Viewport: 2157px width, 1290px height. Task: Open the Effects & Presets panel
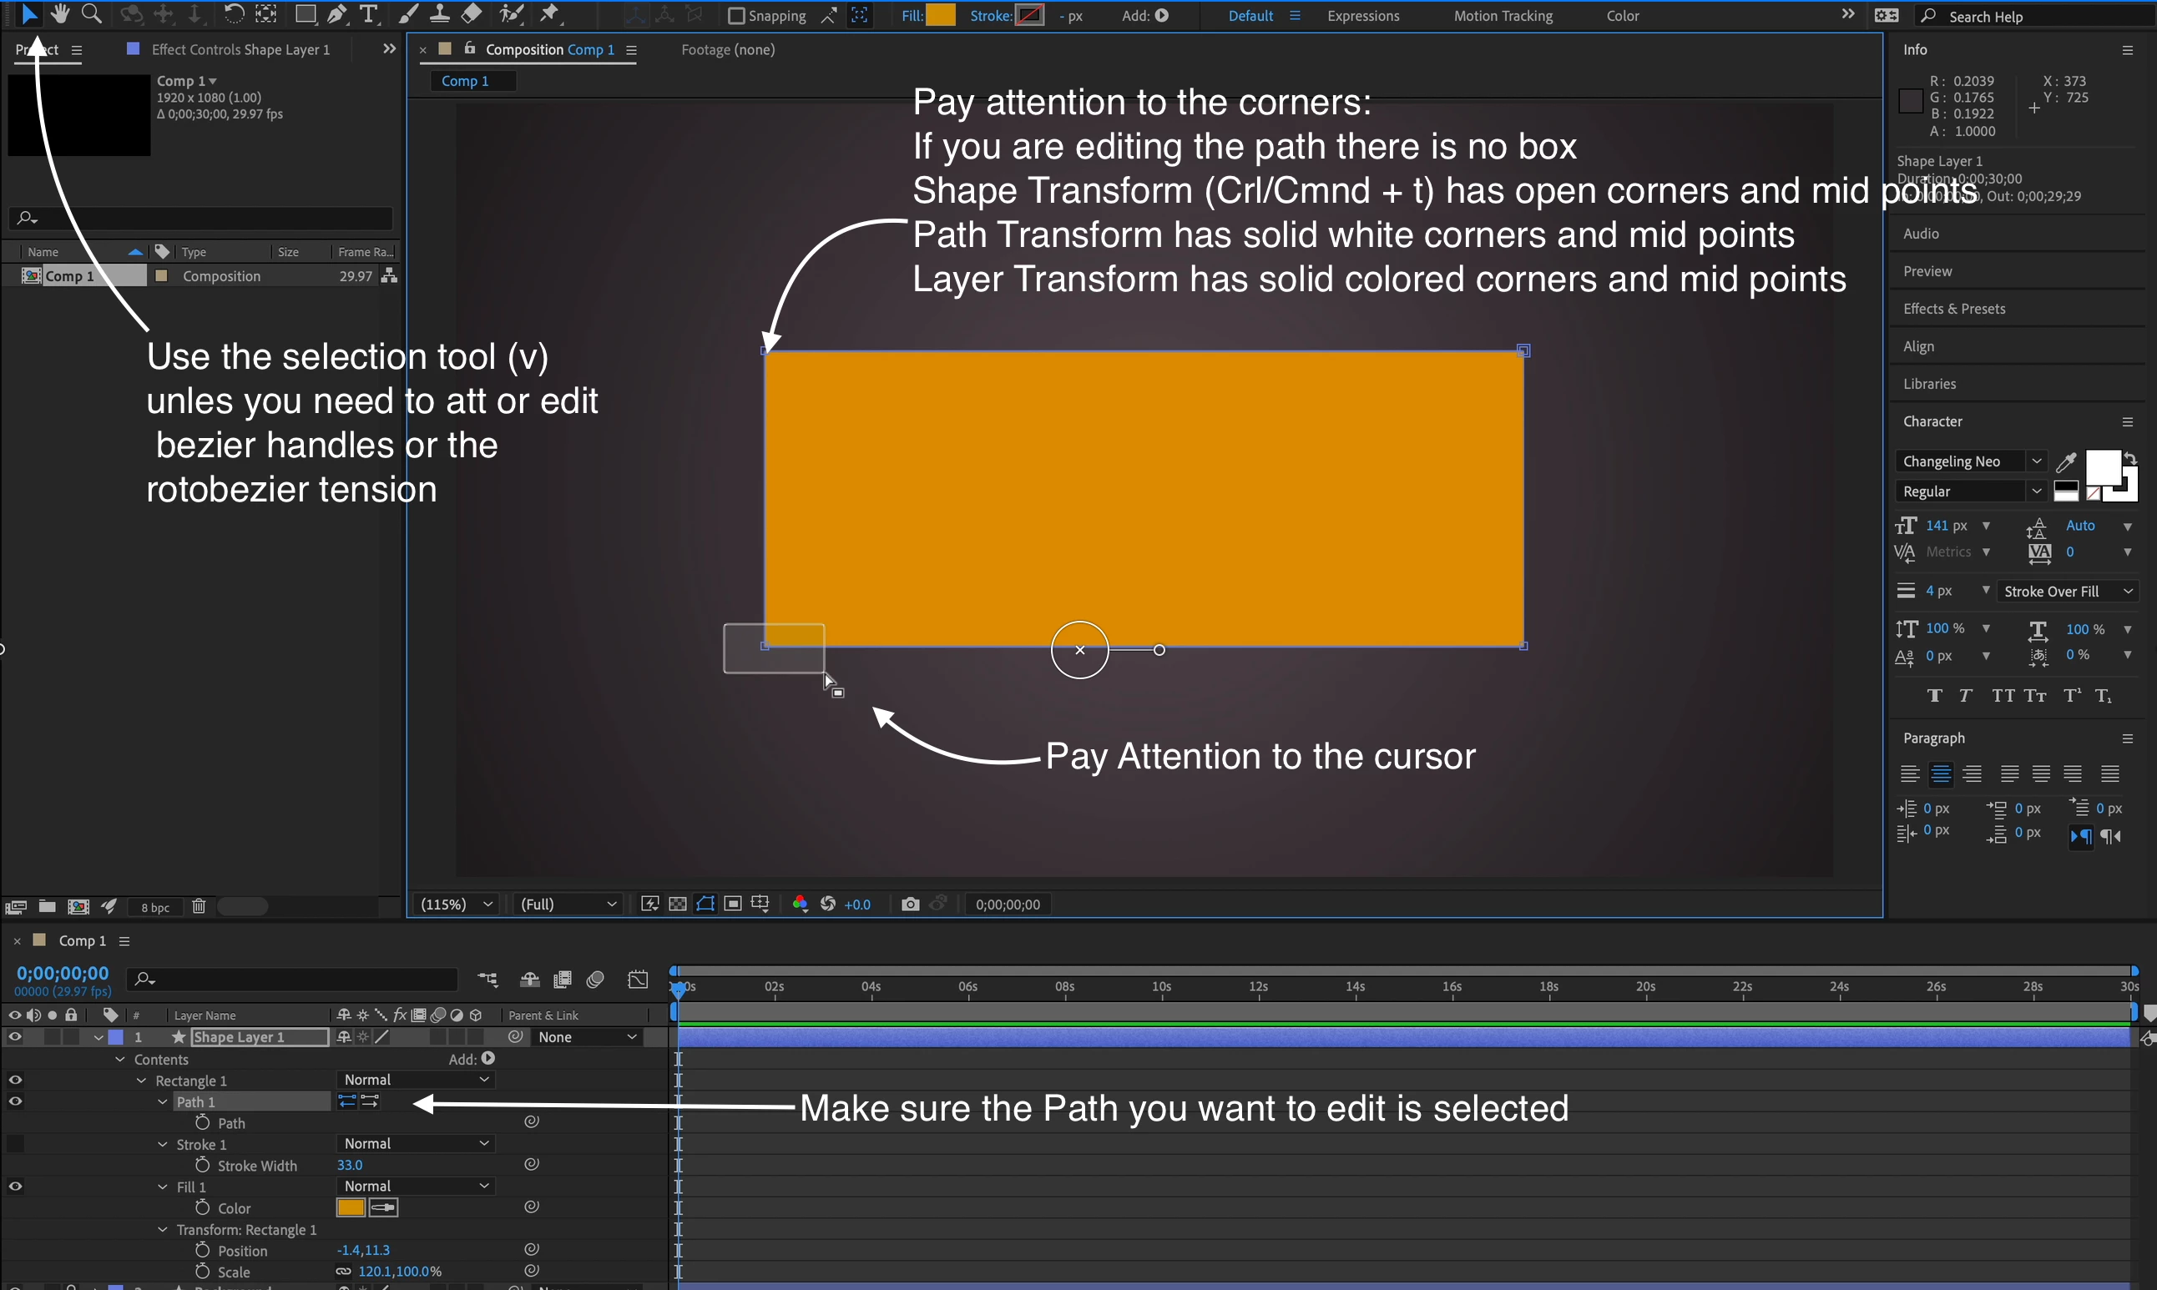coord(1953,309)
